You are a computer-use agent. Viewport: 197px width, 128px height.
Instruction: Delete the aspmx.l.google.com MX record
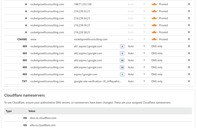tap(189, 74)
